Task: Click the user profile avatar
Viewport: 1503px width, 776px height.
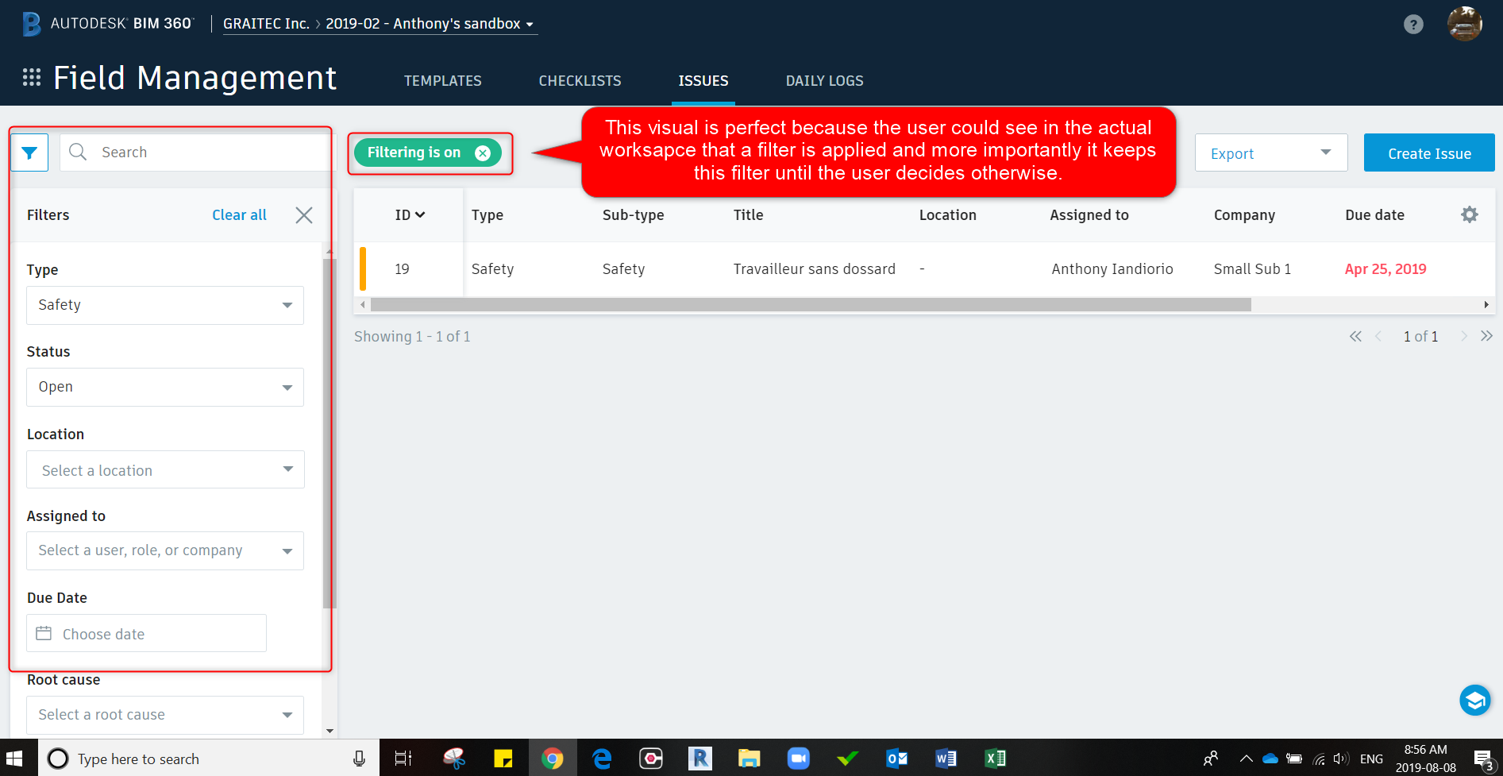Action: tap(1465, 24)
